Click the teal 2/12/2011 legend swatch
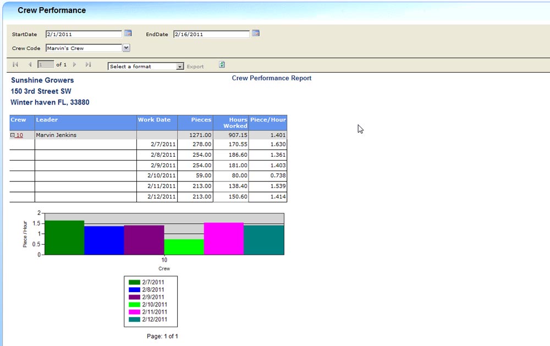 click(134, 320)
